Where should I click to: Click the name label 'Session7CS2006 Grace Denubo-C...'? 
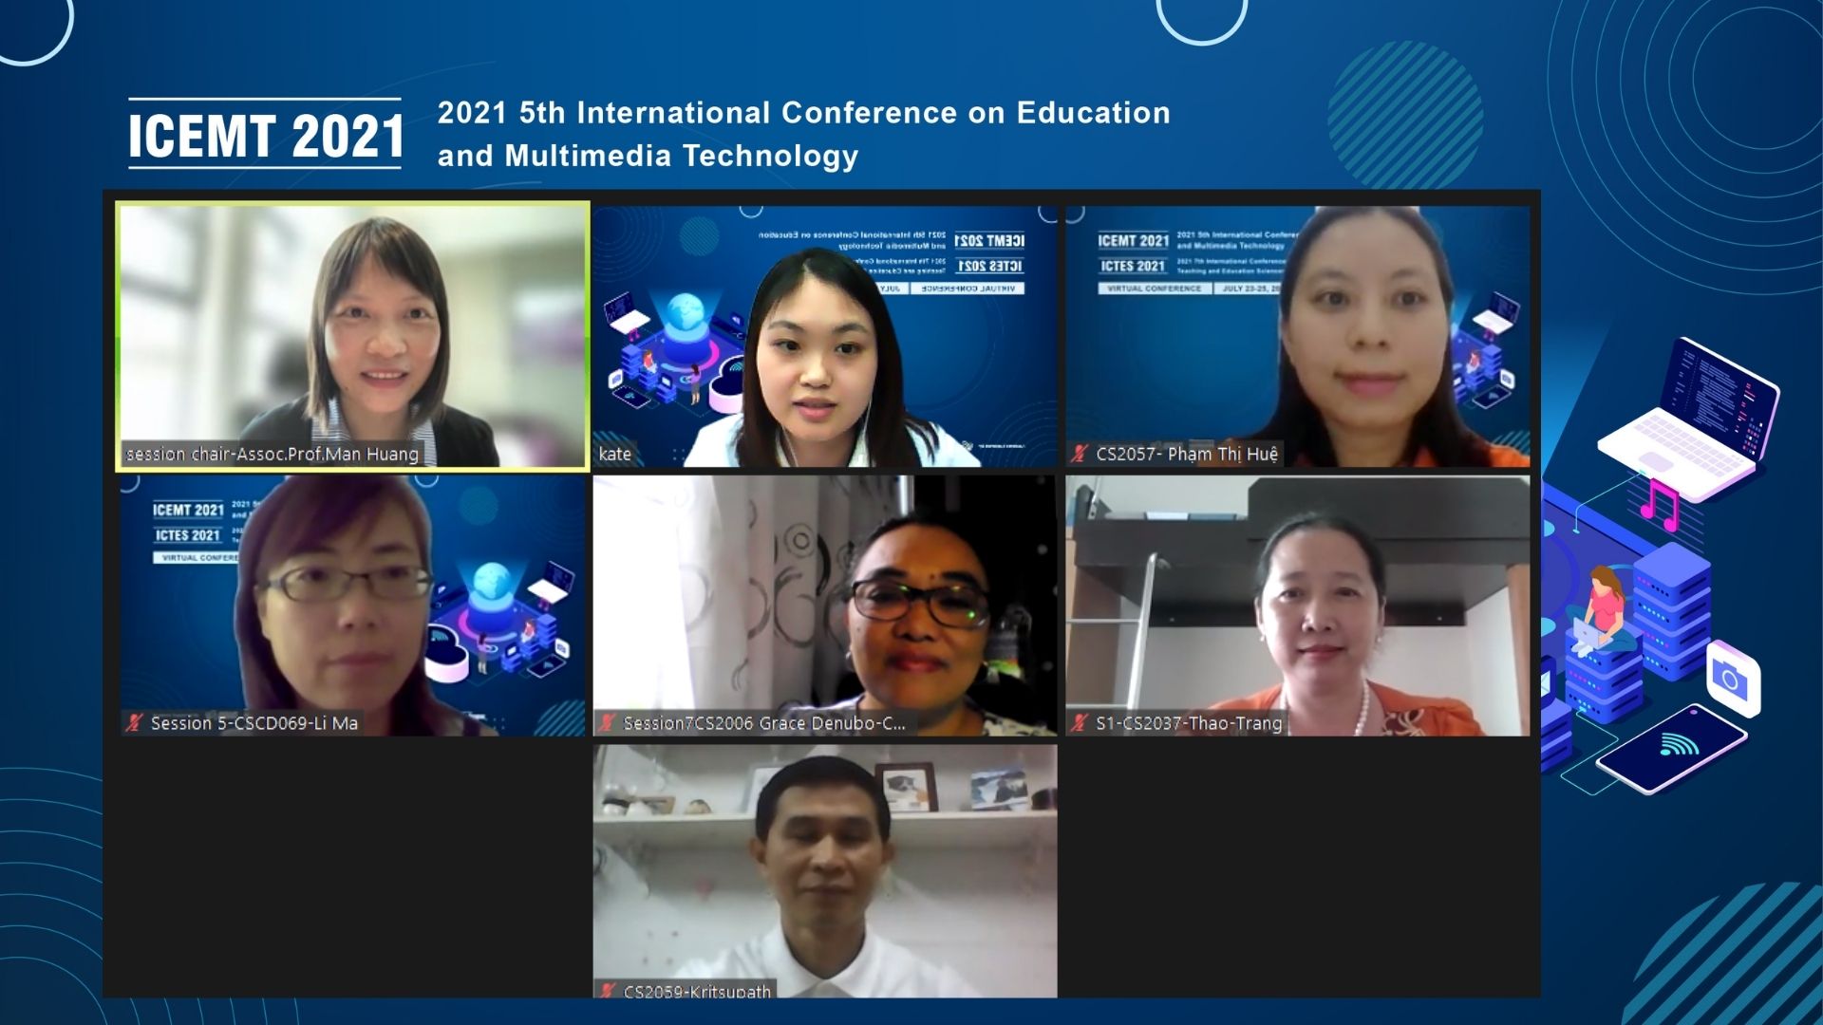764,723
